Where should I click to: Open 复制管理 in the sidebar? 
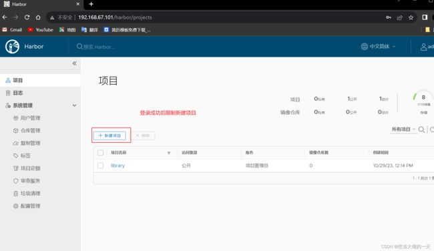pyautogui.click(x=27, y=143)
